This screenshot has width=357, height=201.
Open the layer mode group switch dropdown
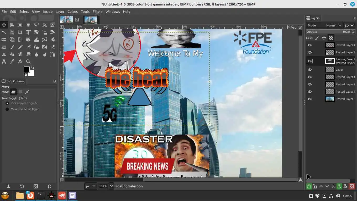tap(349, 25)
